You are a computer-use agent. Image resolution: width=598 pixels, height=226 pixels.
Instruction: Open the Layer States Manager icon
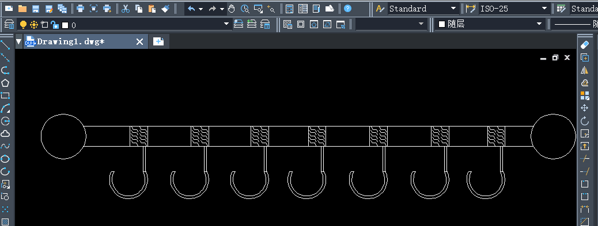(x=265, y=24)
